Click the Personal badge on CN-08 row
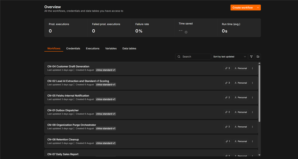The image size is (298, 159). click(x=241, y=142)
